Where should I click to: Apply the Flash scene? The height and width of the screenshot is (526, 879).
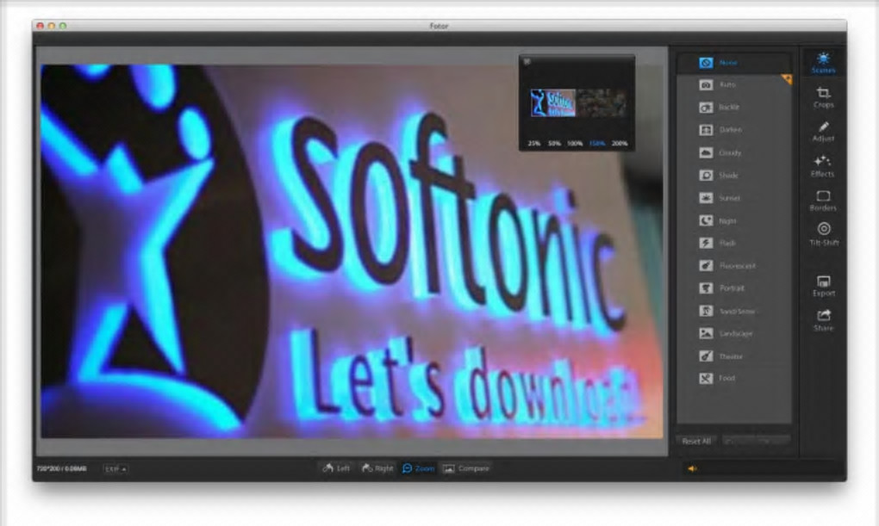click(733, 243)
